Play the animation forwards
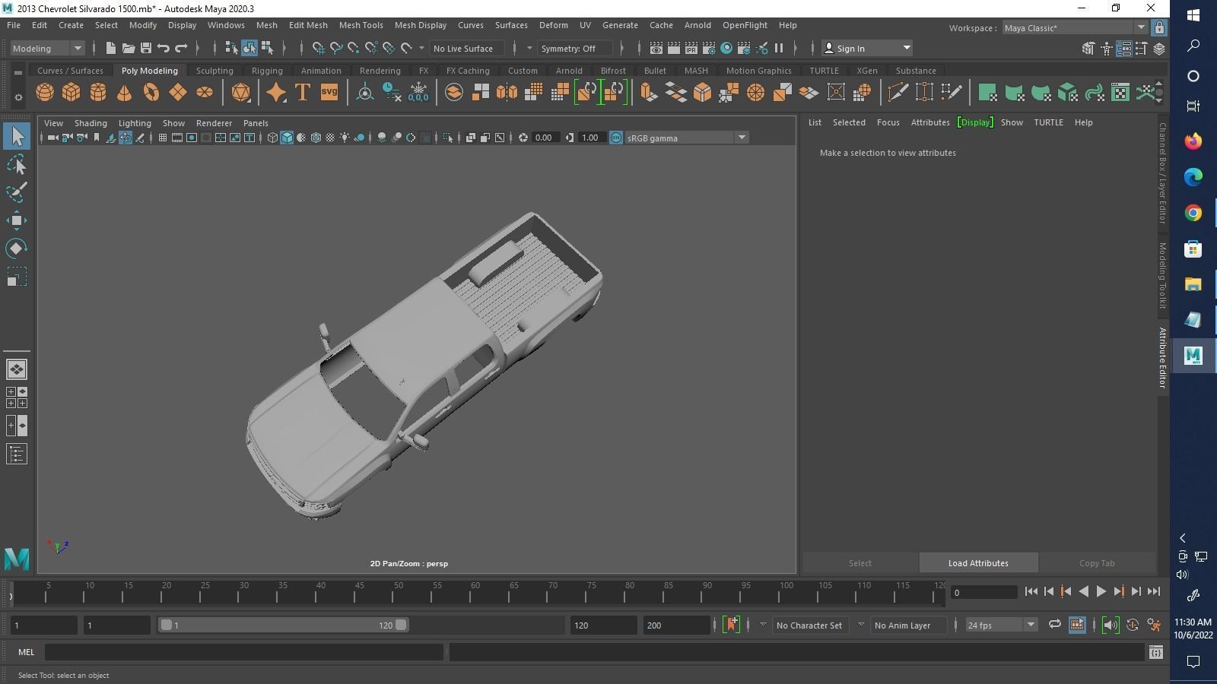This screenshot has height=684, width=1217. 1101,591
